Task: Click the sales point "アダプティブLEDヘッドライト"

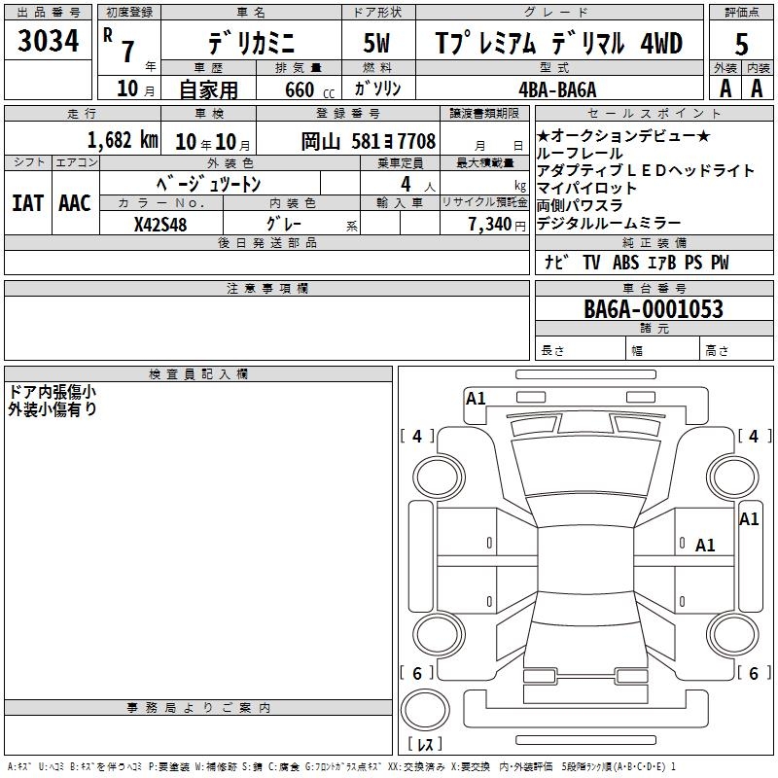Action: pyautogui.click(x=645, y=171)
